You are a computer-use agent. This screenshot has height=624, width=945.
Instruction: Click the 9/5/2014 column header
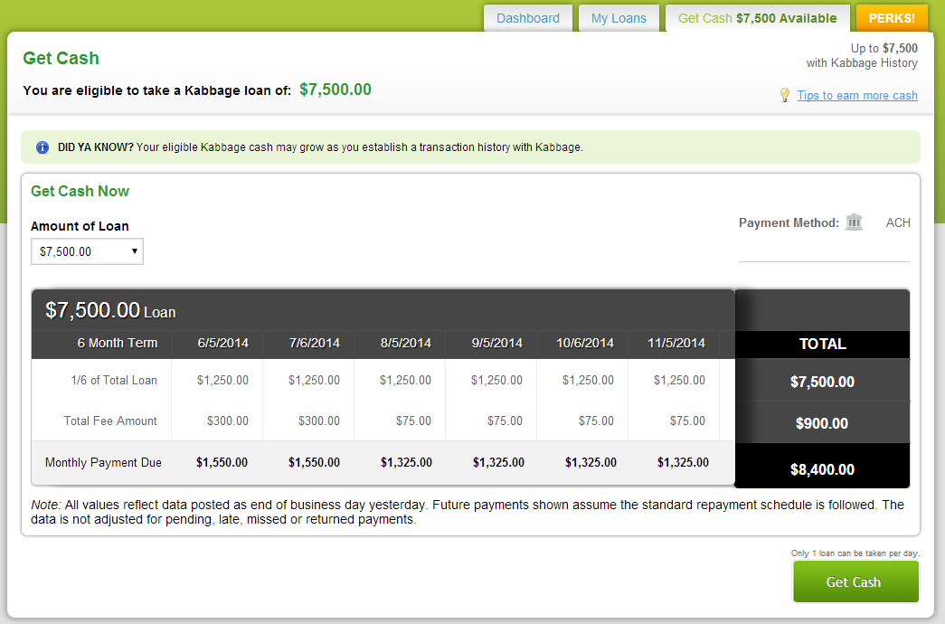pyautogui.click(x=496, y=343)
